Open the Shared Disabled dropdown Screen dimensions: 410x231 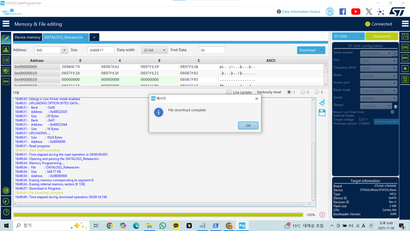pyautogui.click(x=376, y=106)
